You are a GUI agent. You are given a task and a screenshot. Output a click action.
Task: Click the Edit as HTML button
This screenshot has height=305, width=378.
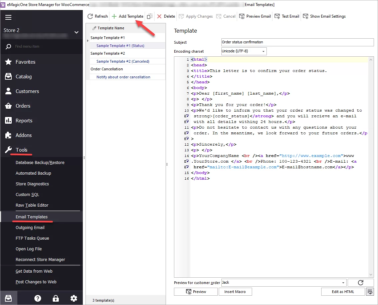click(343, 291)
